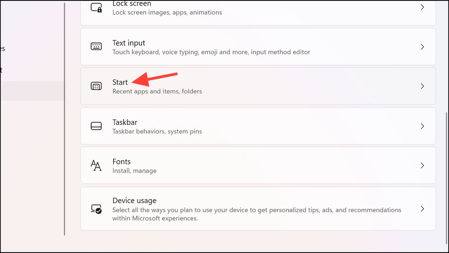The width and height of the screenshot is (449, 253).
Task: Click the Device usage icon
Action: coord(96,209)
